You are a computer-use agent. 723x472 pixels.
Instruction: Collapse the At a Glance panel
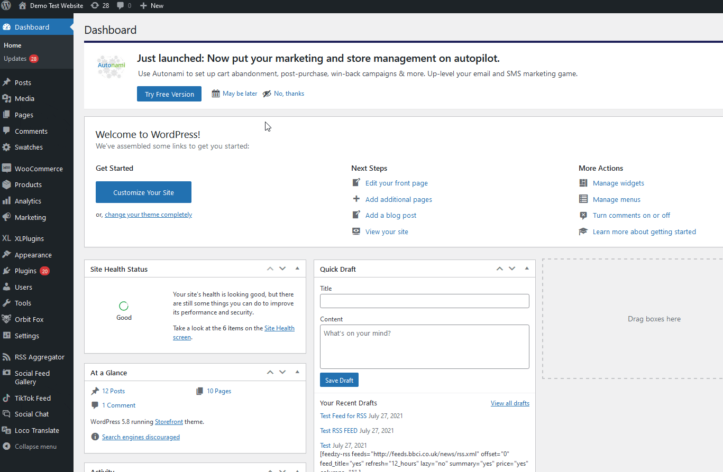(297, 372)
